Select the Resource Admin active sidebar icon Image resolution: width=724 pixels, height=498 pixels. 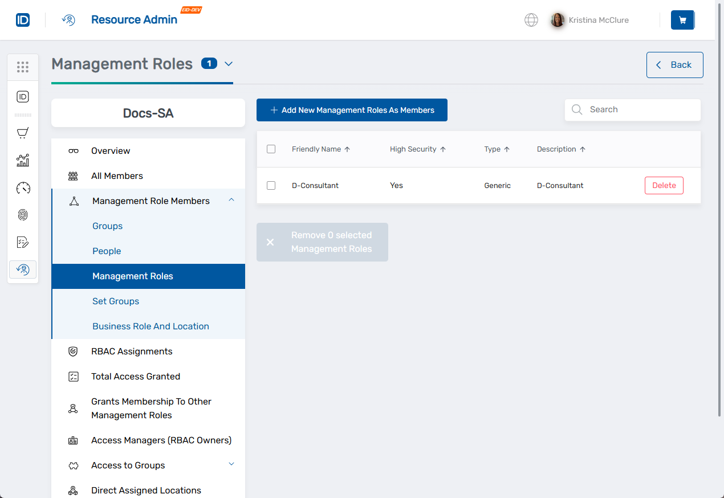23,269
